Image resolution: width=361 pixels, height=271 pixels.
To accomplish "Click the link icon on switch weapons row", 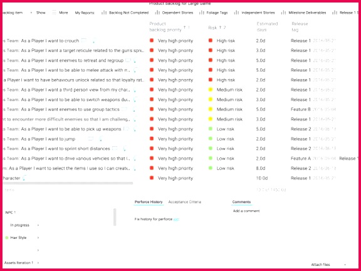I will coord(135,100).
